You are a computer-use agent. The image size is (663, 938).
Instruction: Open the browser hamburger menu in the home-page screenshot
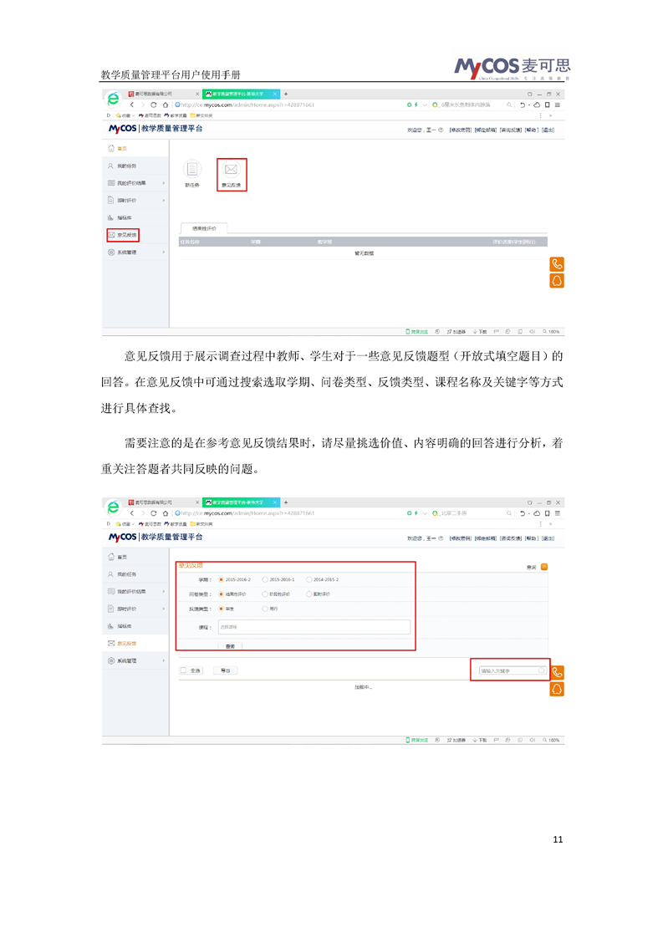557,105
